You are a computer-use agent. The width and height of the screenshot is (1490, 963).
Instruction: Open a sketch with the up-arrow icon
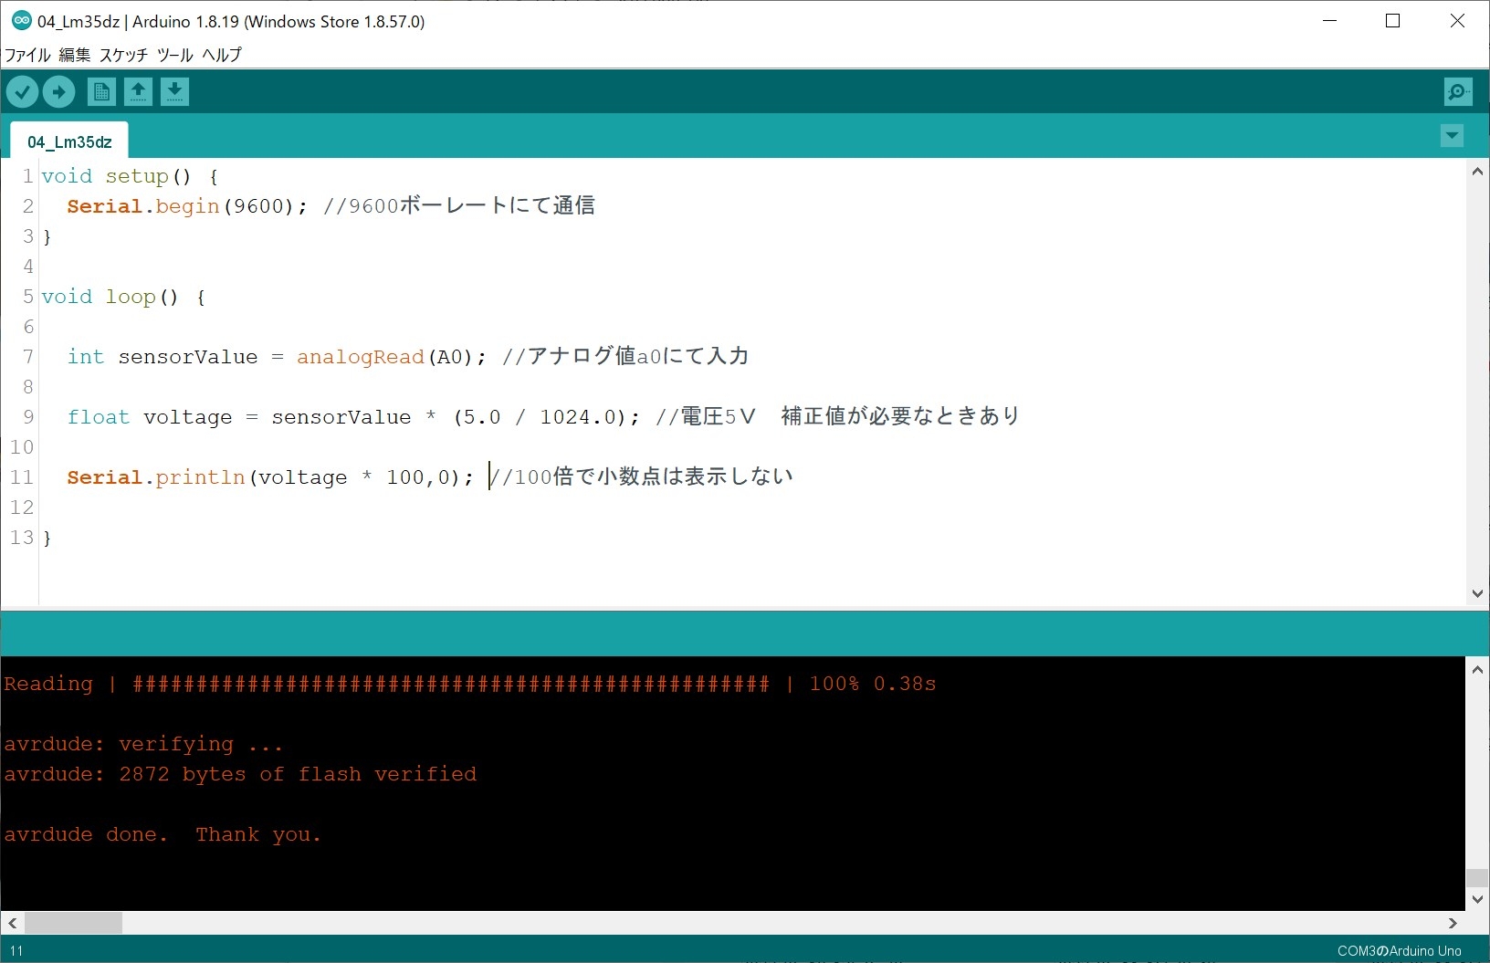pyautogui.click(x=138, y=92)
